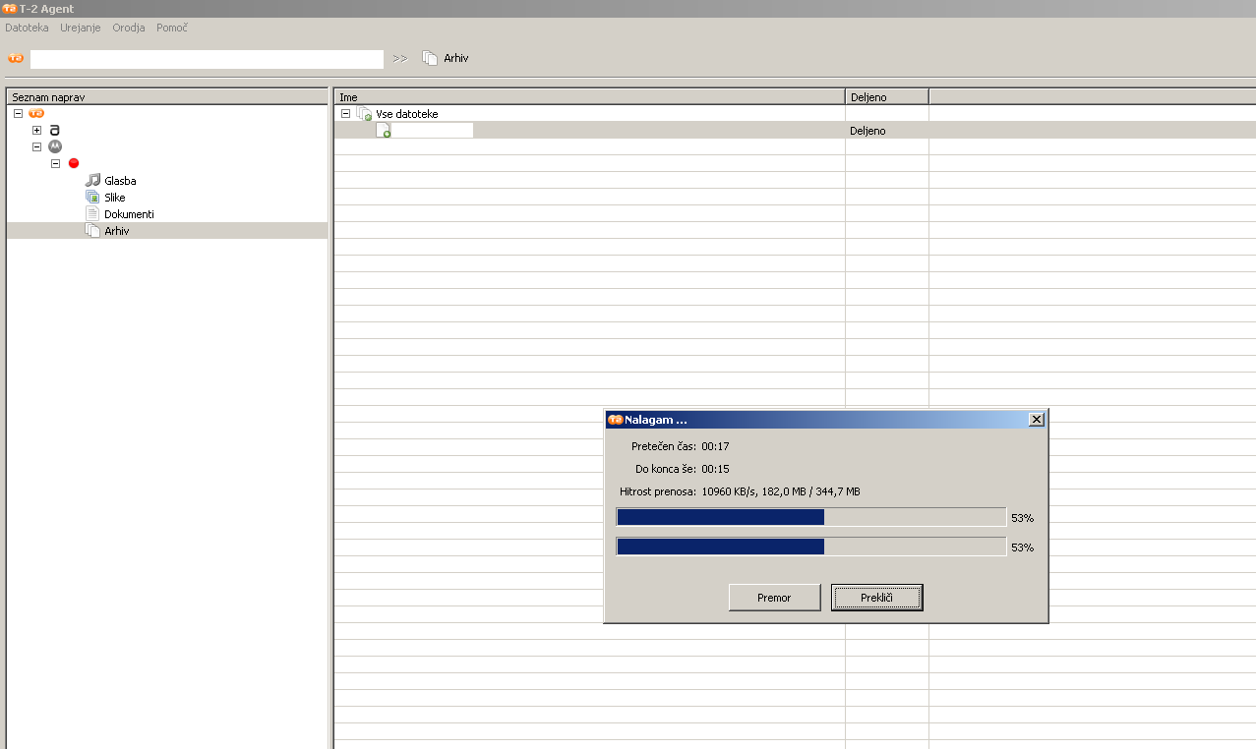
Task: Click the Dokumenti document icon
Action: 93,214
